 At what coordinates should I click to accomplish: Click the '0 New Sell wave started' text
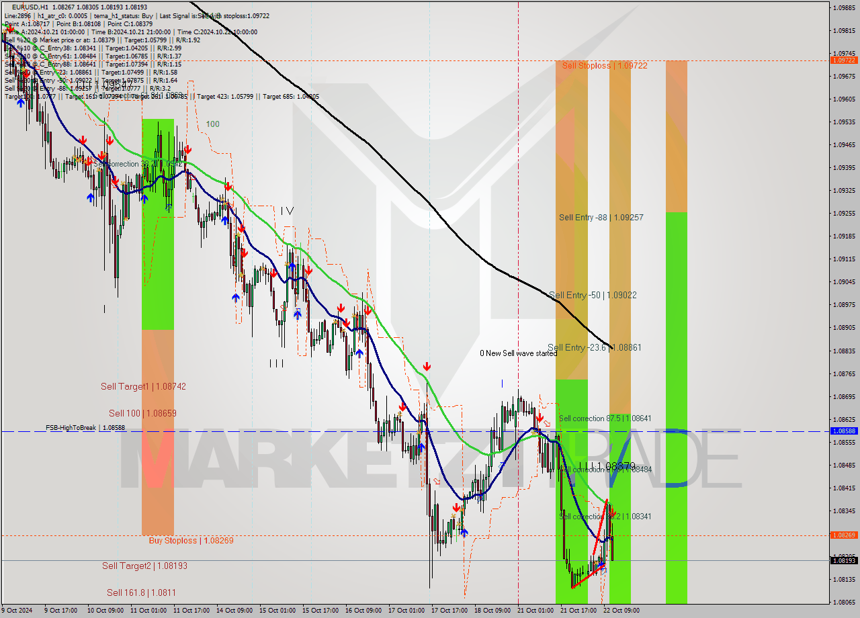coord(518,353)
